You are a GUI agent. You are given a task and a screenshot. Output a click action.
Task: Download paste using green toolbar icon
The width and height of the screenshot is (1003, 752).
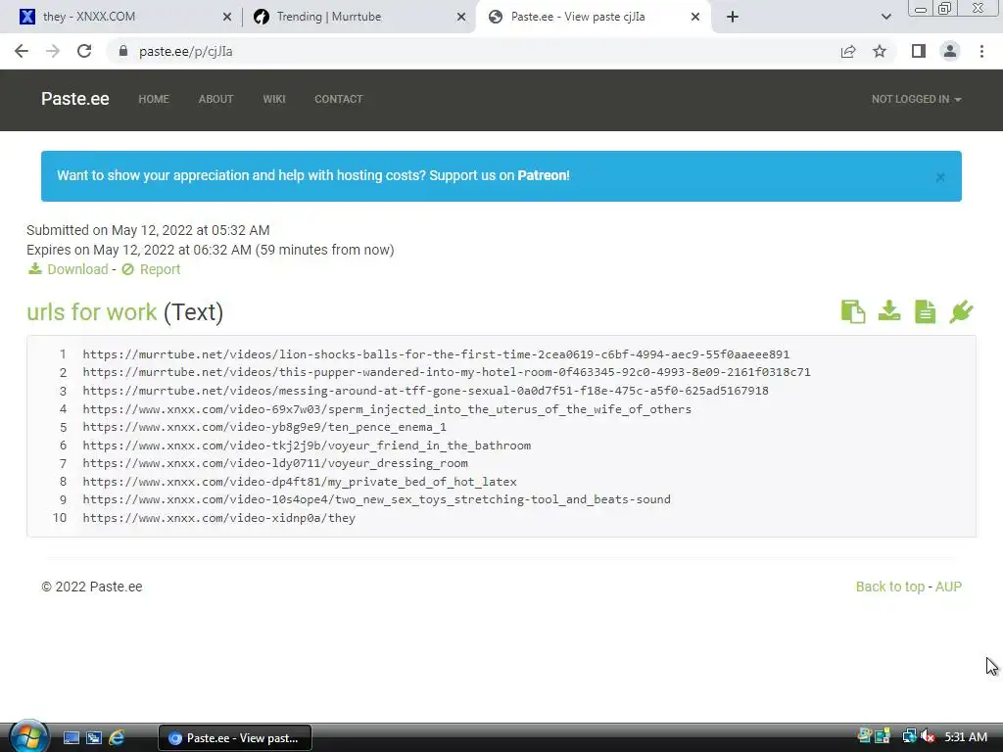click(x=889, y=311)
